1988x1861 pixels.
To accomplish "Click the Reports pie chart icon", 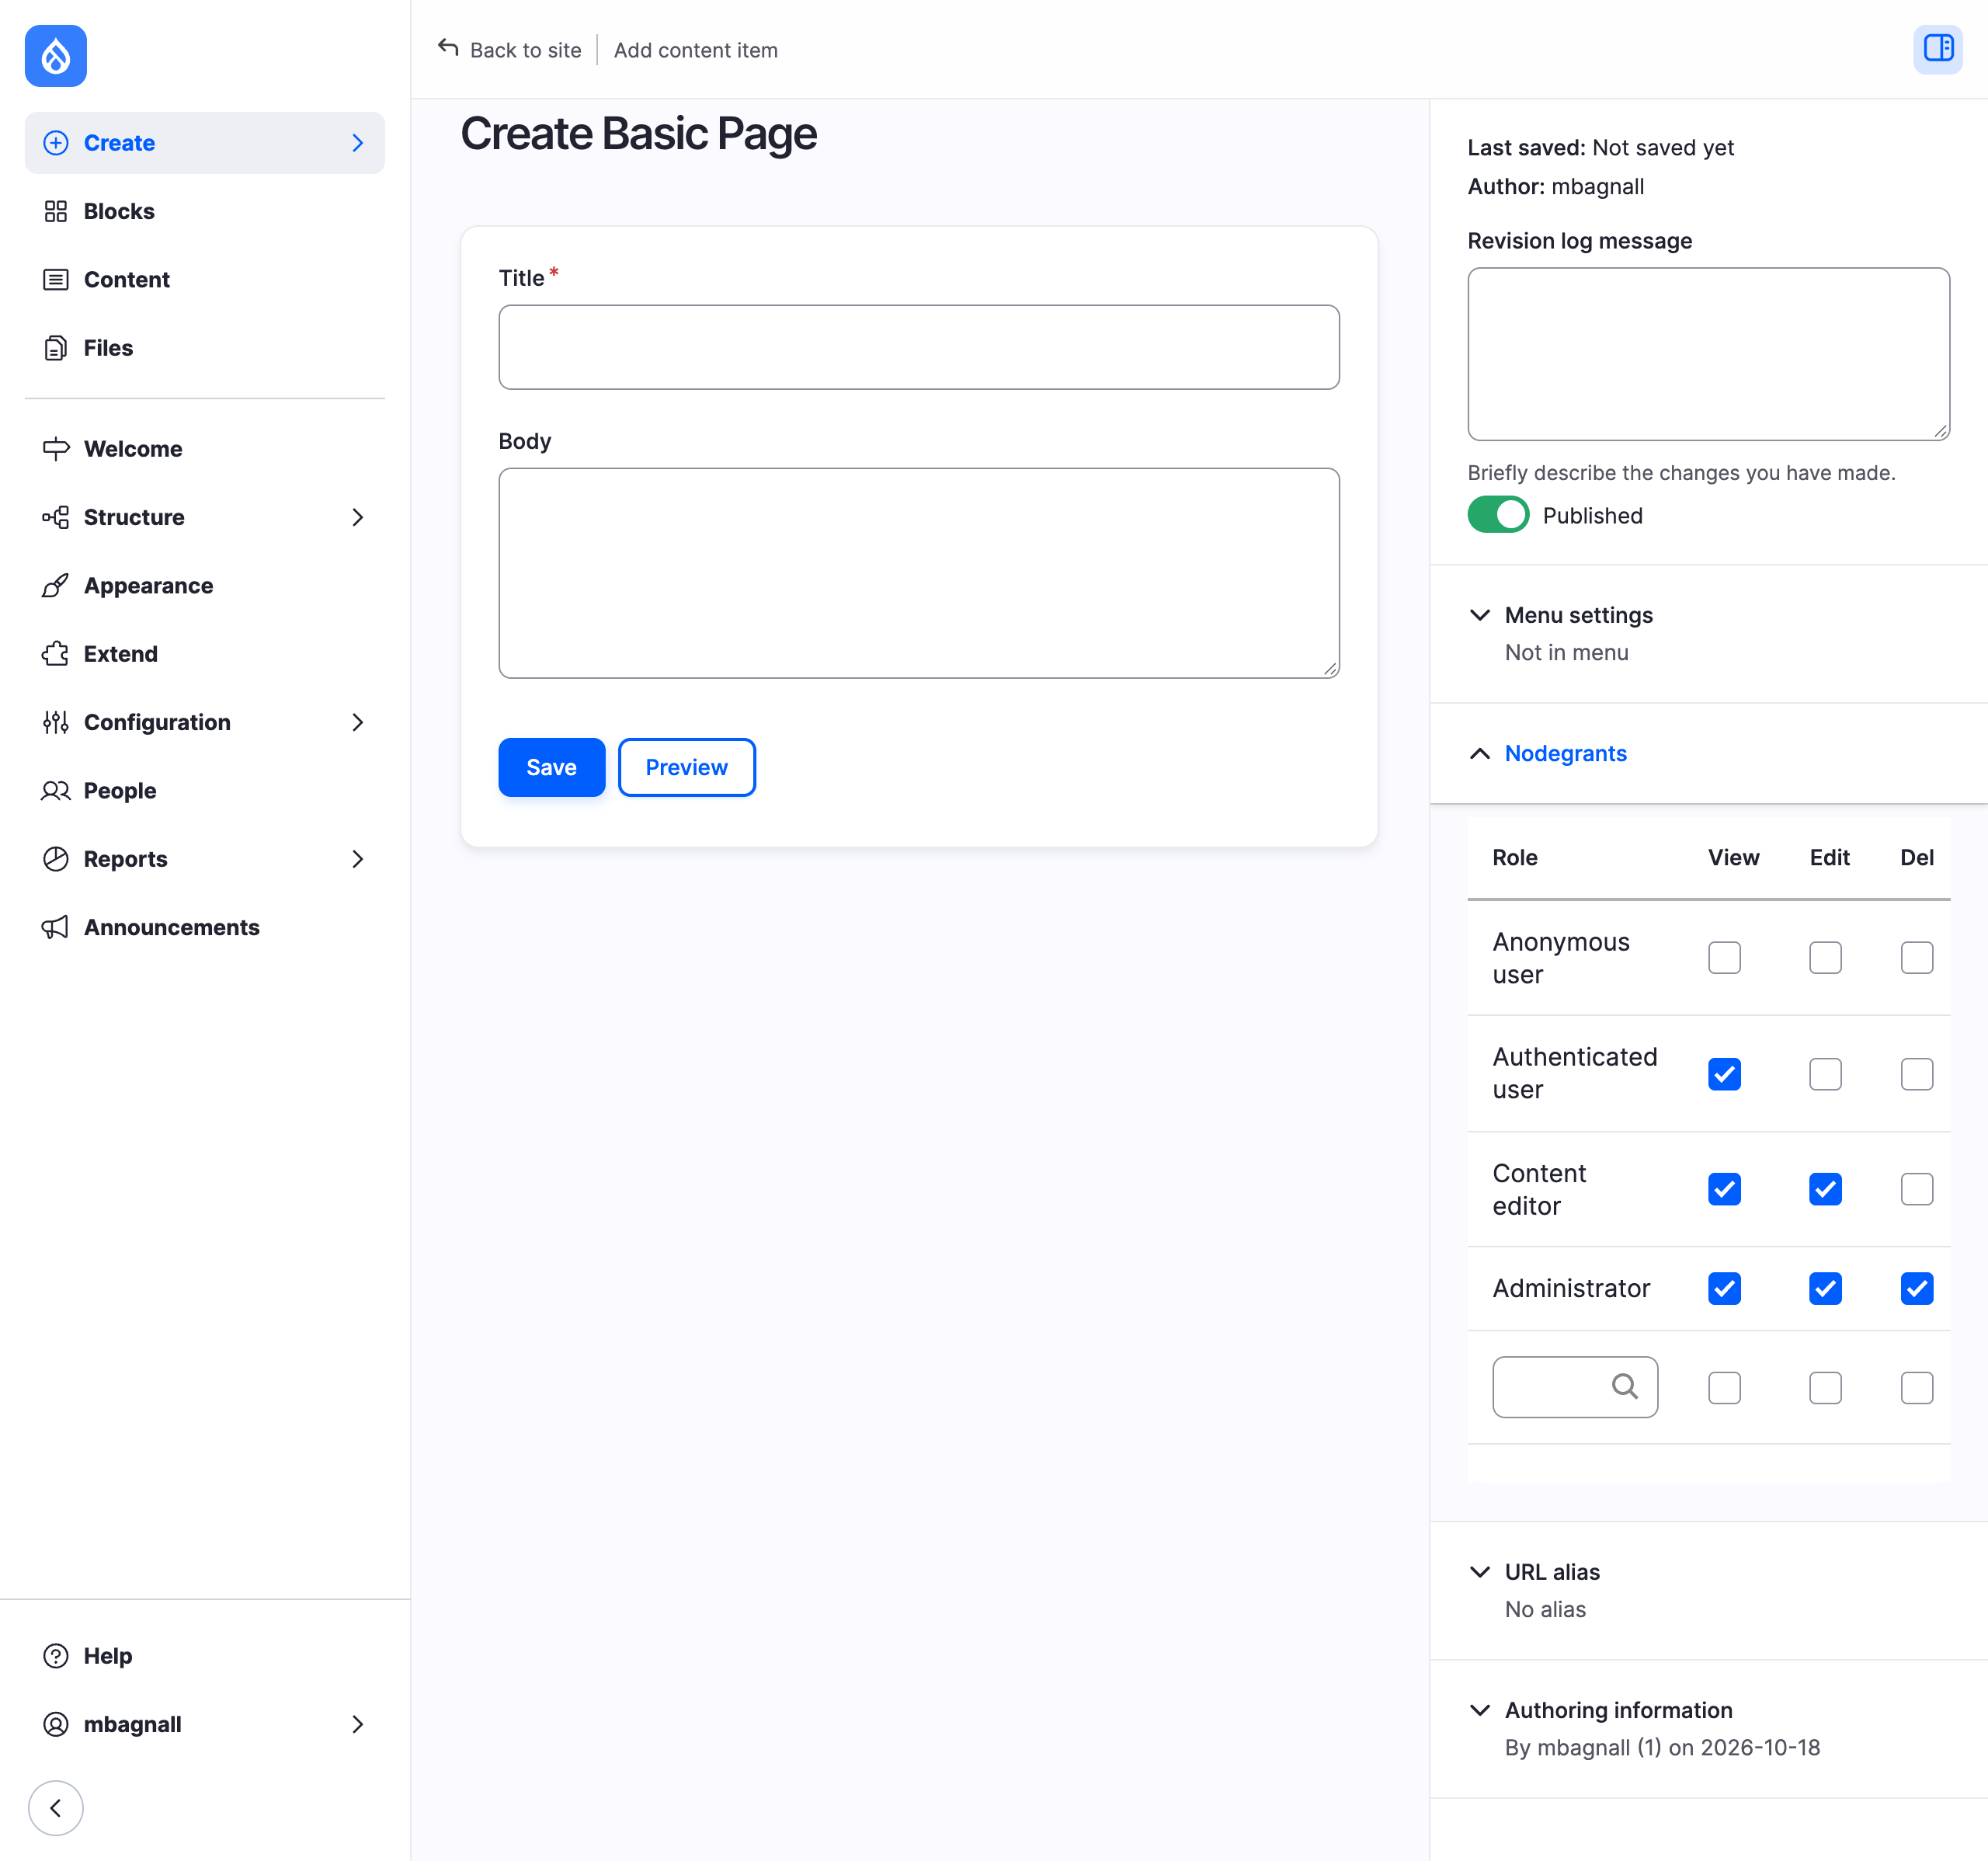I will coord(56,859).
